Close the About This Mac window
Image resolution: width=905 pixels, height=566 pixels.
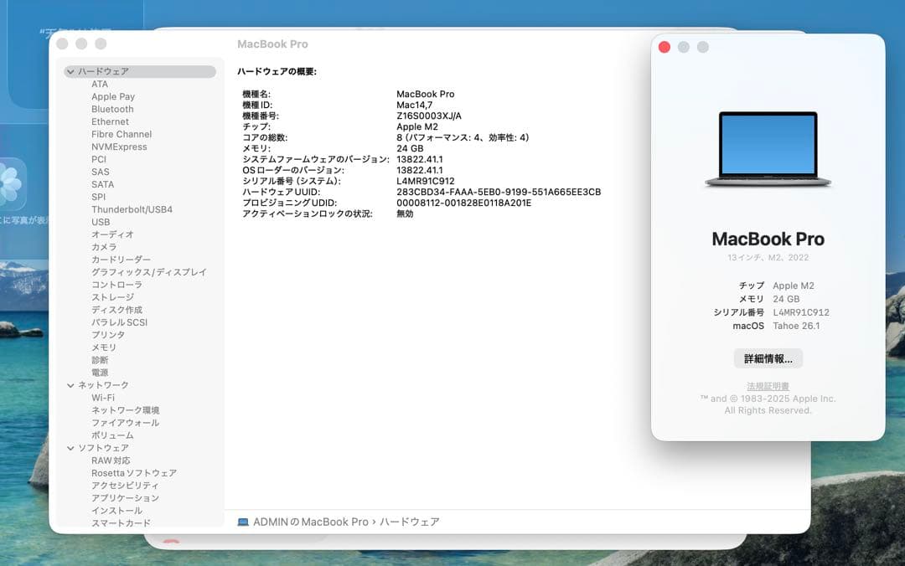665,48
